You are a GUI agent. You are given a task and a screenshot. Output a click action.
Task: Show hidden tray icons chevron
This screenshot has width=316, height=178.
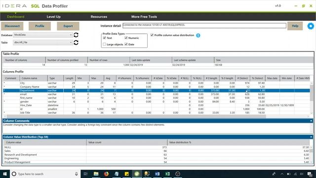(x=282, y=174)
